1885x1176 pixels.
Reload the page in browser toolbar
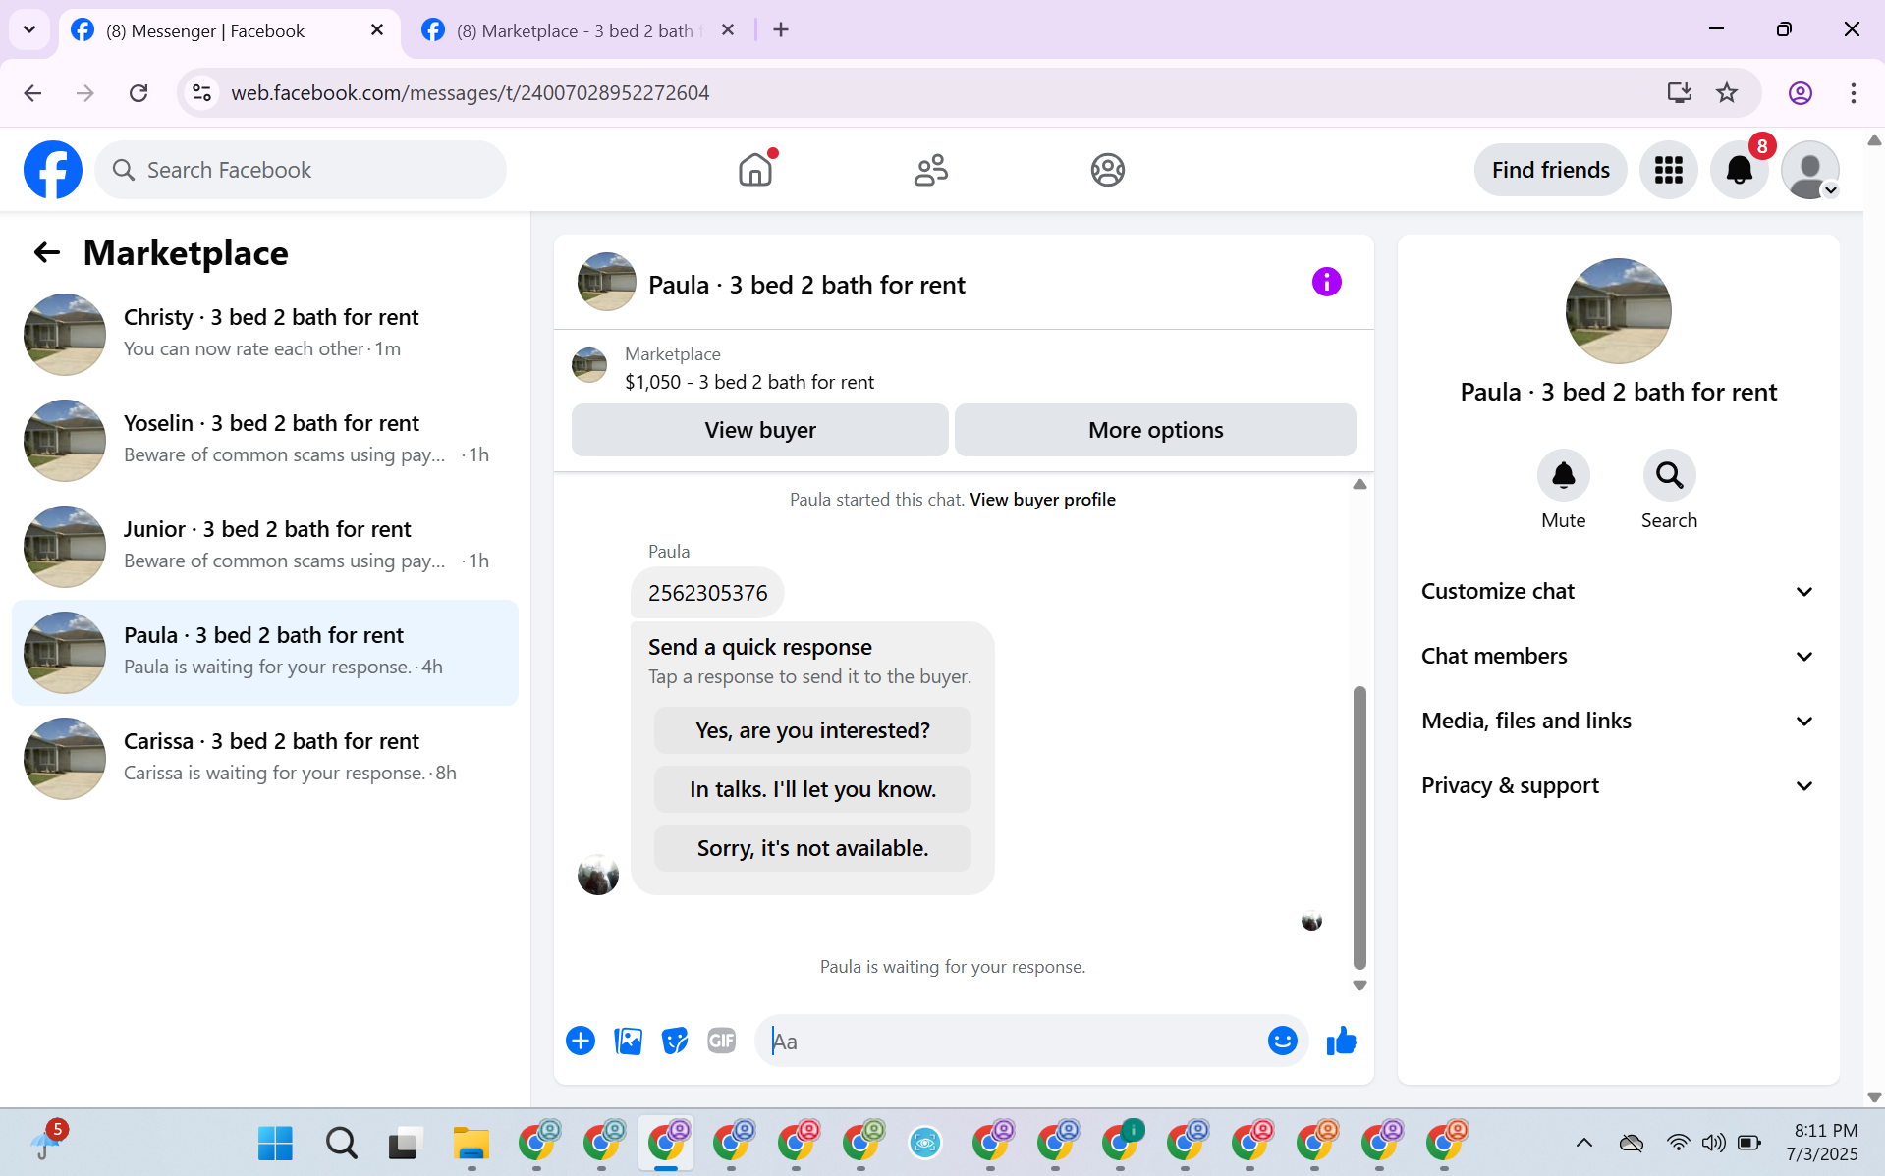139,92
